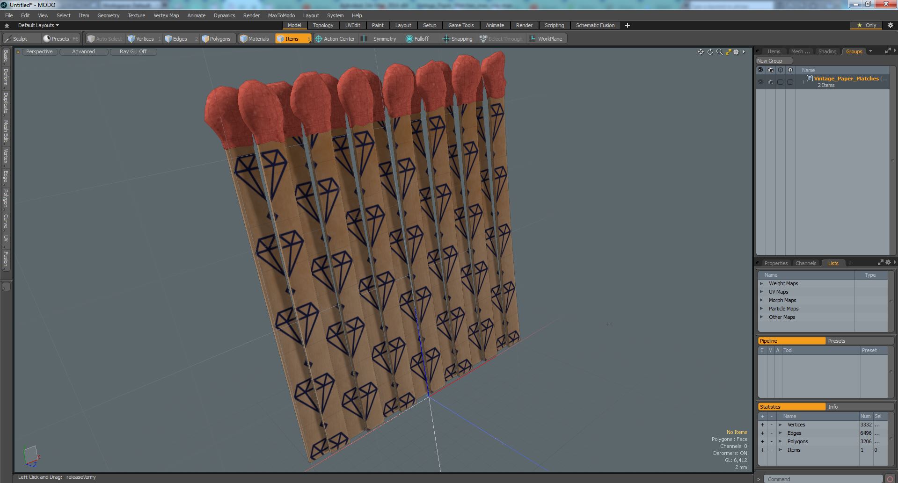Toggle Select Through mode
Screen dimensions: 898x483
coord(501,39)
